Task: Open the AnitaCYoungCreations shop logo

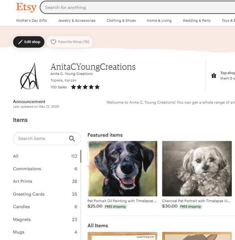Action: [30, 76]
